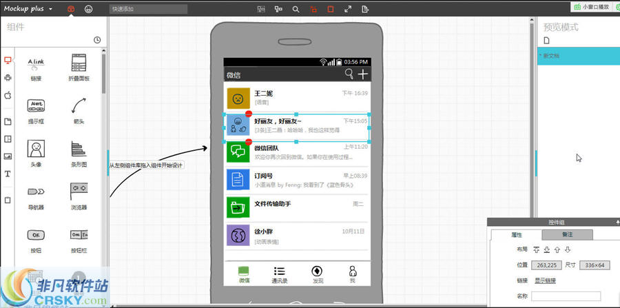This screenshot has height=308, width=620.
Task: Select the page component category icon
Action: pyautogui.click(x=8, y=121)
